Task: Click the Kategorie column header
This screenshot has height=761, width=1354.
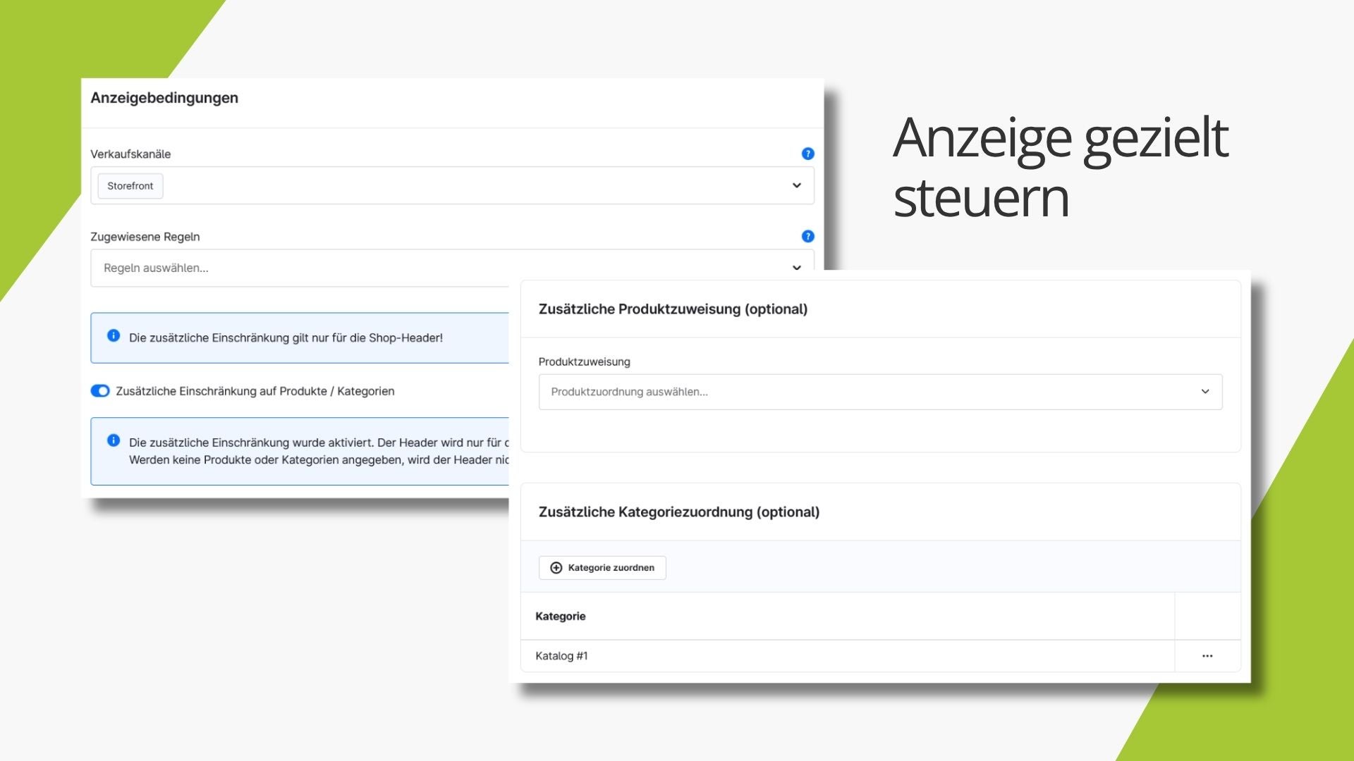Action: (x=561, y=617)
